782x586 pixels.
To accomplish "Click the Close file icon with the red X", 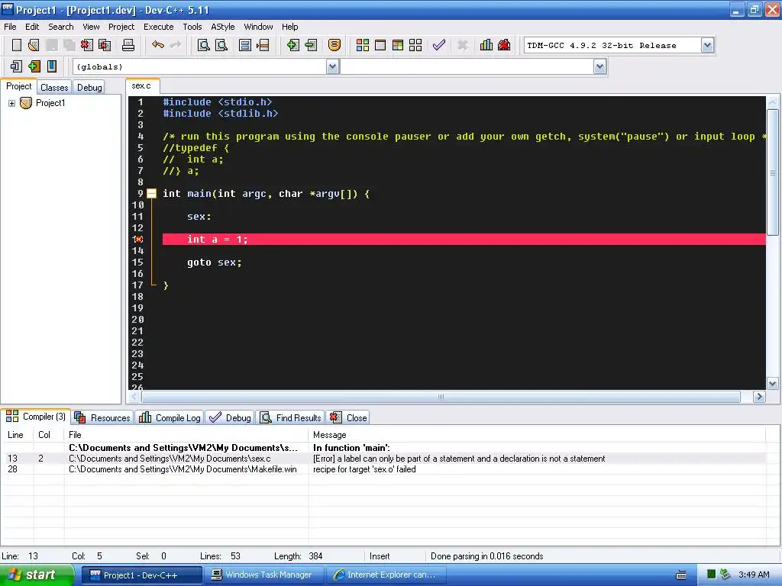I will 87,45.
